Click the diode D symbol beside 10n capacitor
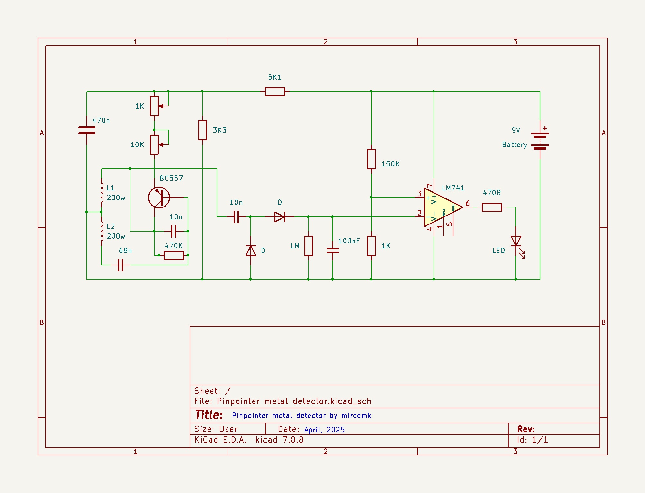This screenshot has width=645, height=493. (280, 217)
